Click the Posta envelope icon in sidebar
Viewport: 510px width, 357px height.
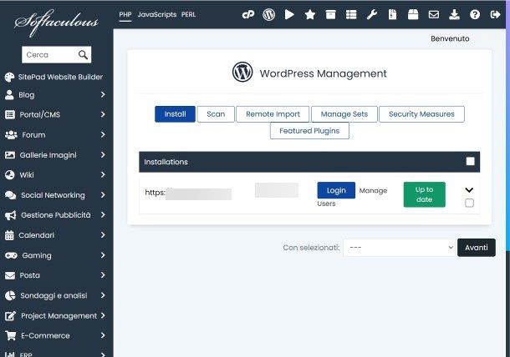(10, 275)
